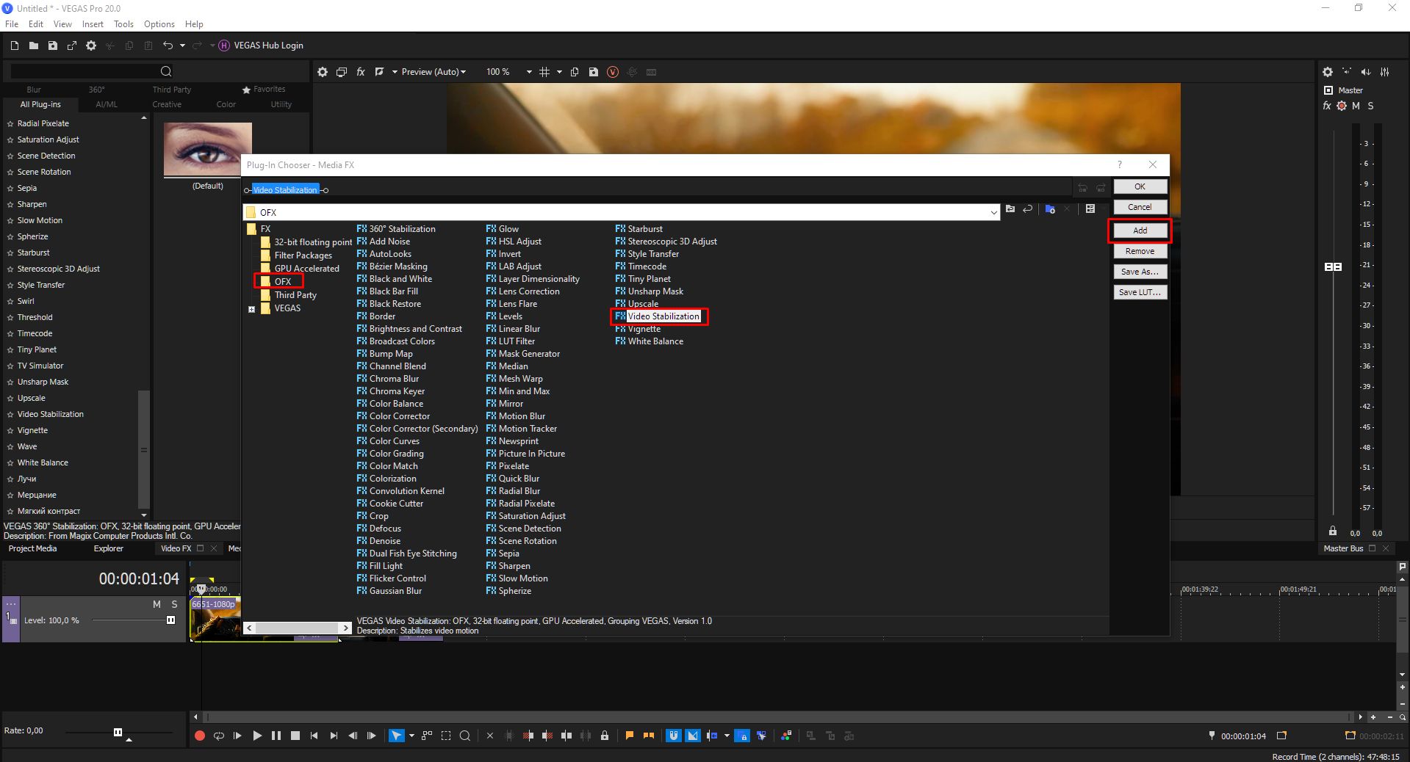The image size is (1410, 762).
Task: Switch to the Explorer tab
Action: (x=109, y=548)
